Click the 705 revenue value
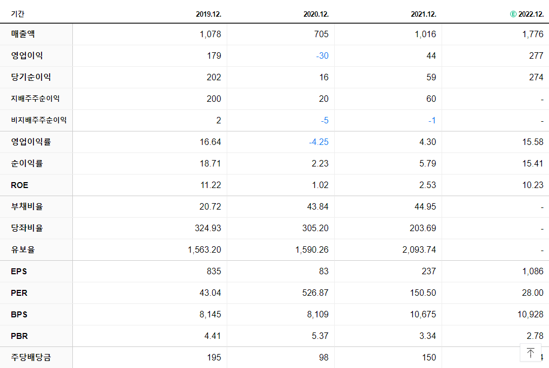This screenshot has width=549, height=368. [x=321, y=34]
